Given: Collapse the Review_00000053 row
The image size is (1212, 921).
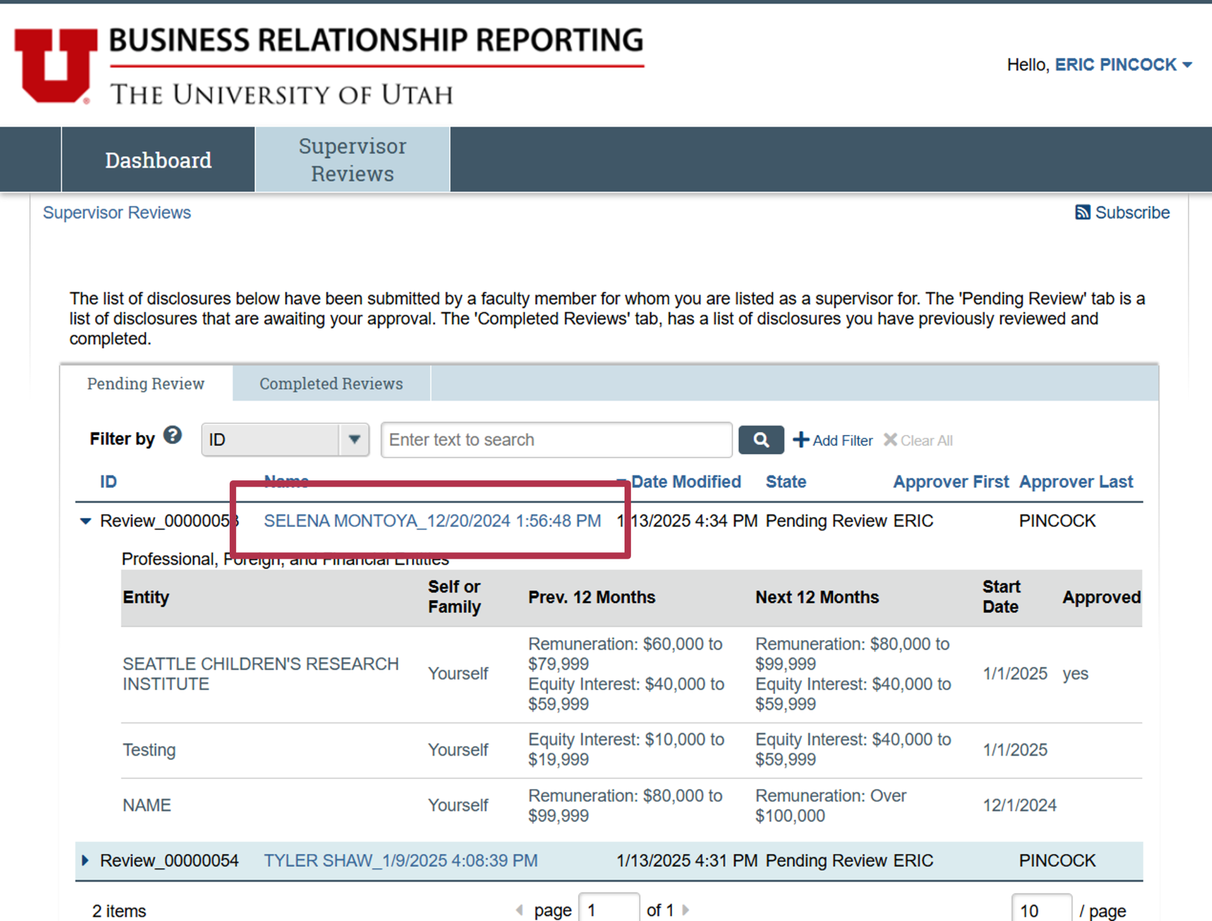Looking at the screenshot, I should point(85,521).
